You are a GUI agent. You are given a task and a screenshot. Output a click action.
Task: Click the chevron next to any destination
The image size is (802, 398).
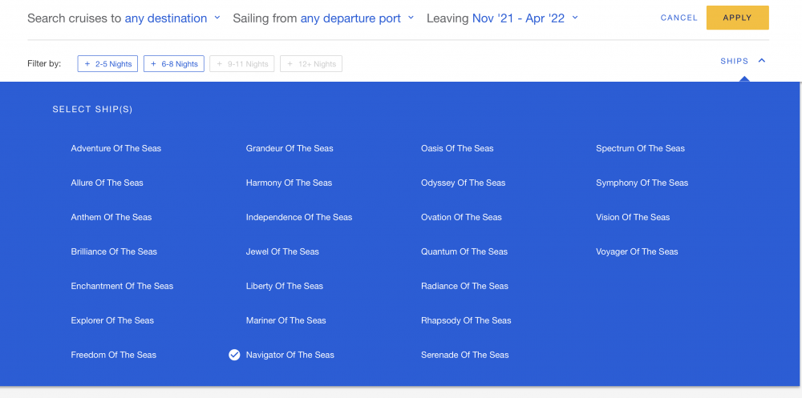pyautogui.click(x=217, y=18)
